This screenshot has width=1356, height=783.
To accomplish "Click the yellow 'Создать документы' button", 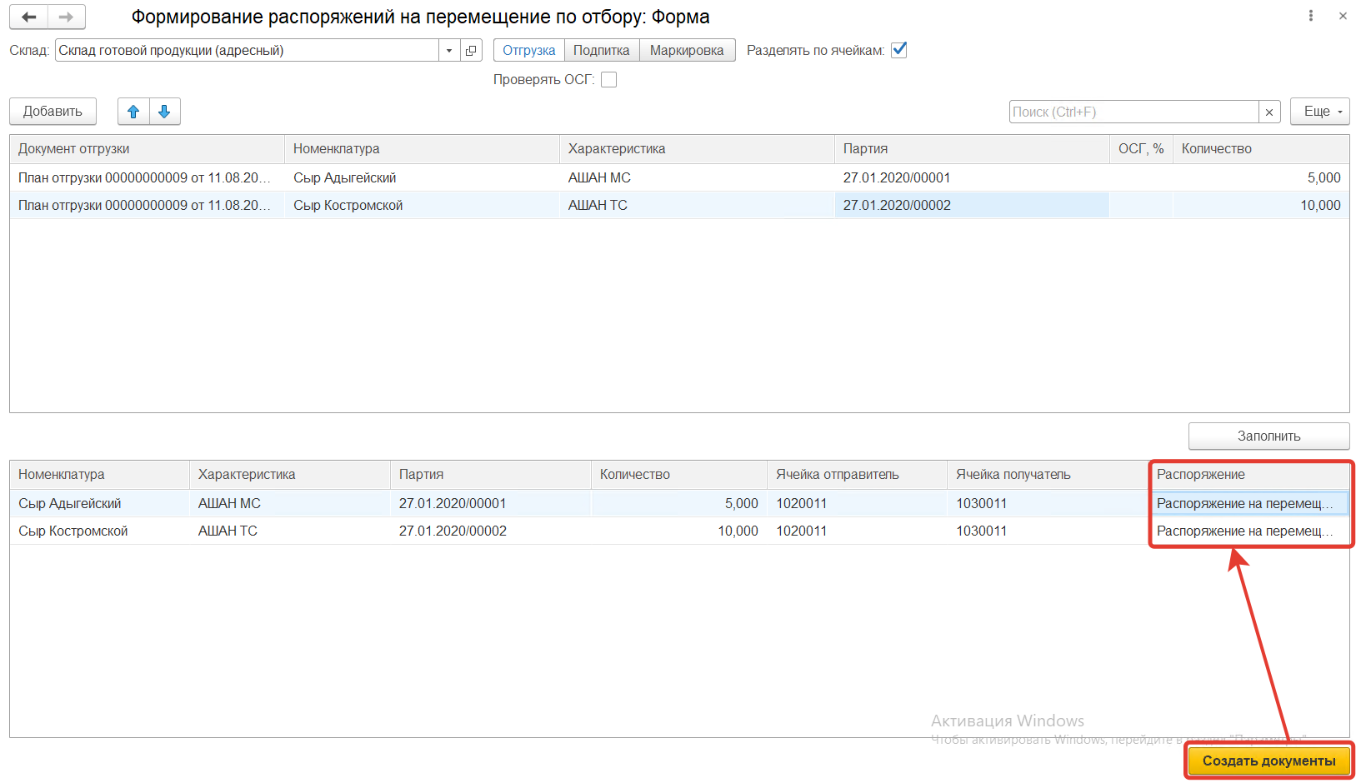I will coord(1268,761).
